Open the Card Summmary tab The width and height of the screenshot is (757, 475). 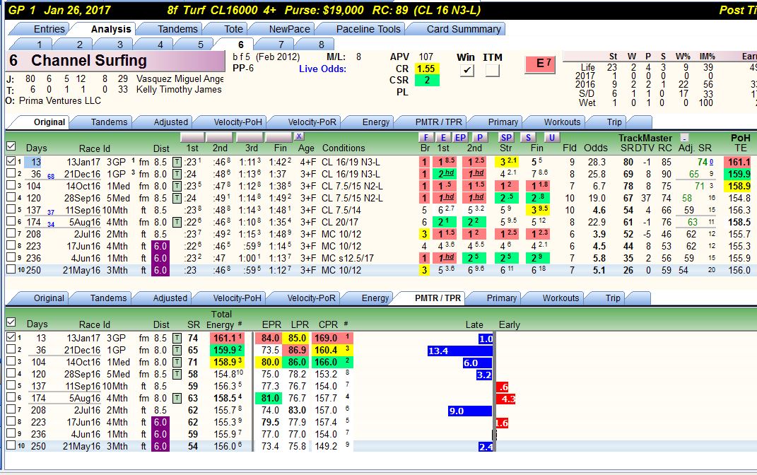click(464, 29)
